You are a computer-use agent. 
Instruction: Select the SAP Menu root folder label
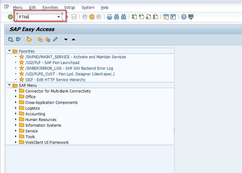[28, 86]
